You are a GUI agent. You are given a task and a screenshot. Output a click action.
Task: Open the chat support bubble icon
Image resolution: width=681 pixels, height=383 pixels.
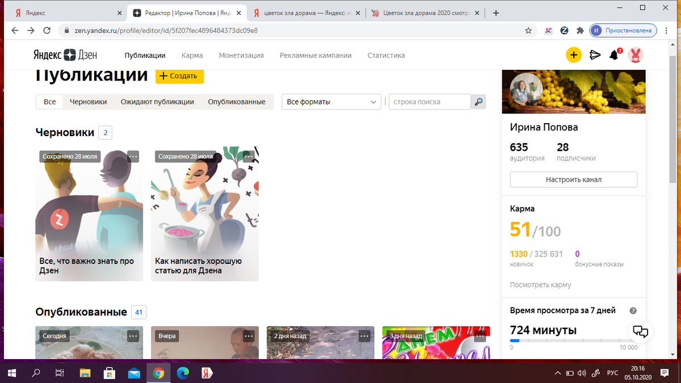coord(640,331)
